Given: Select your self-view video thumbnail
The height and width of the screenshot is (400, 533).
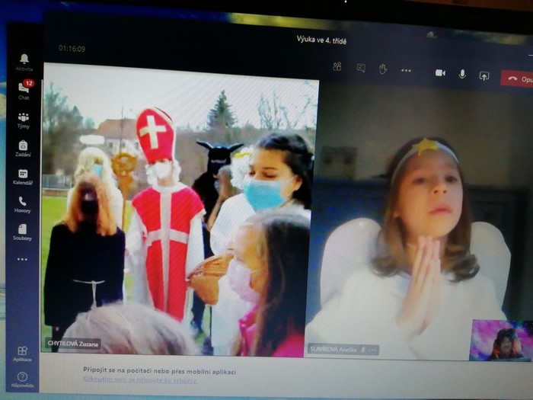Looking at the screenshot, I should tap(501, 340).
